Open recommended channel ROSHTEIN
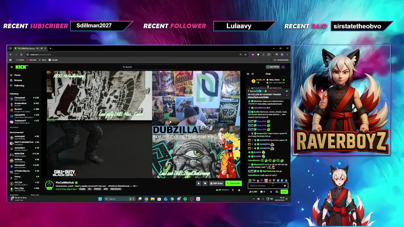Screen dimensions: 404x227 (x=25, y=154)
